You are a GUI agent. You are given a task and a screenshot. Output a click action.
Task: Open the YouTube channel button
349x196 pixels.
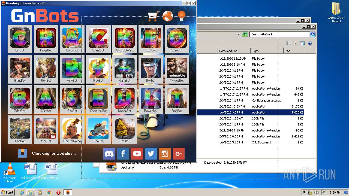(137, 154)
